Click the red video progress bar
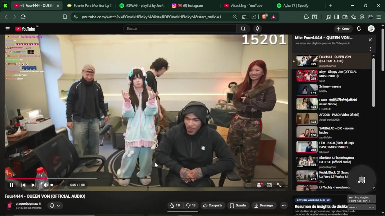385x216 pixels. [x=26, y=178]
